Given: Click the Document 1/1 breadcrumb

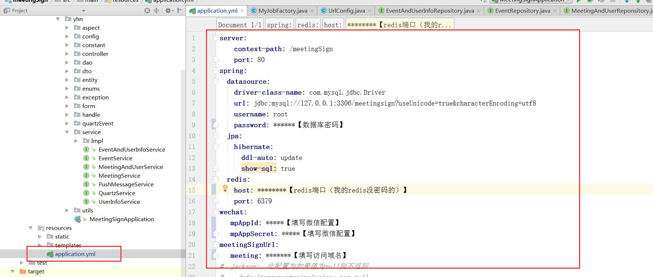Looking at the screenshot, I should (240, 25).
